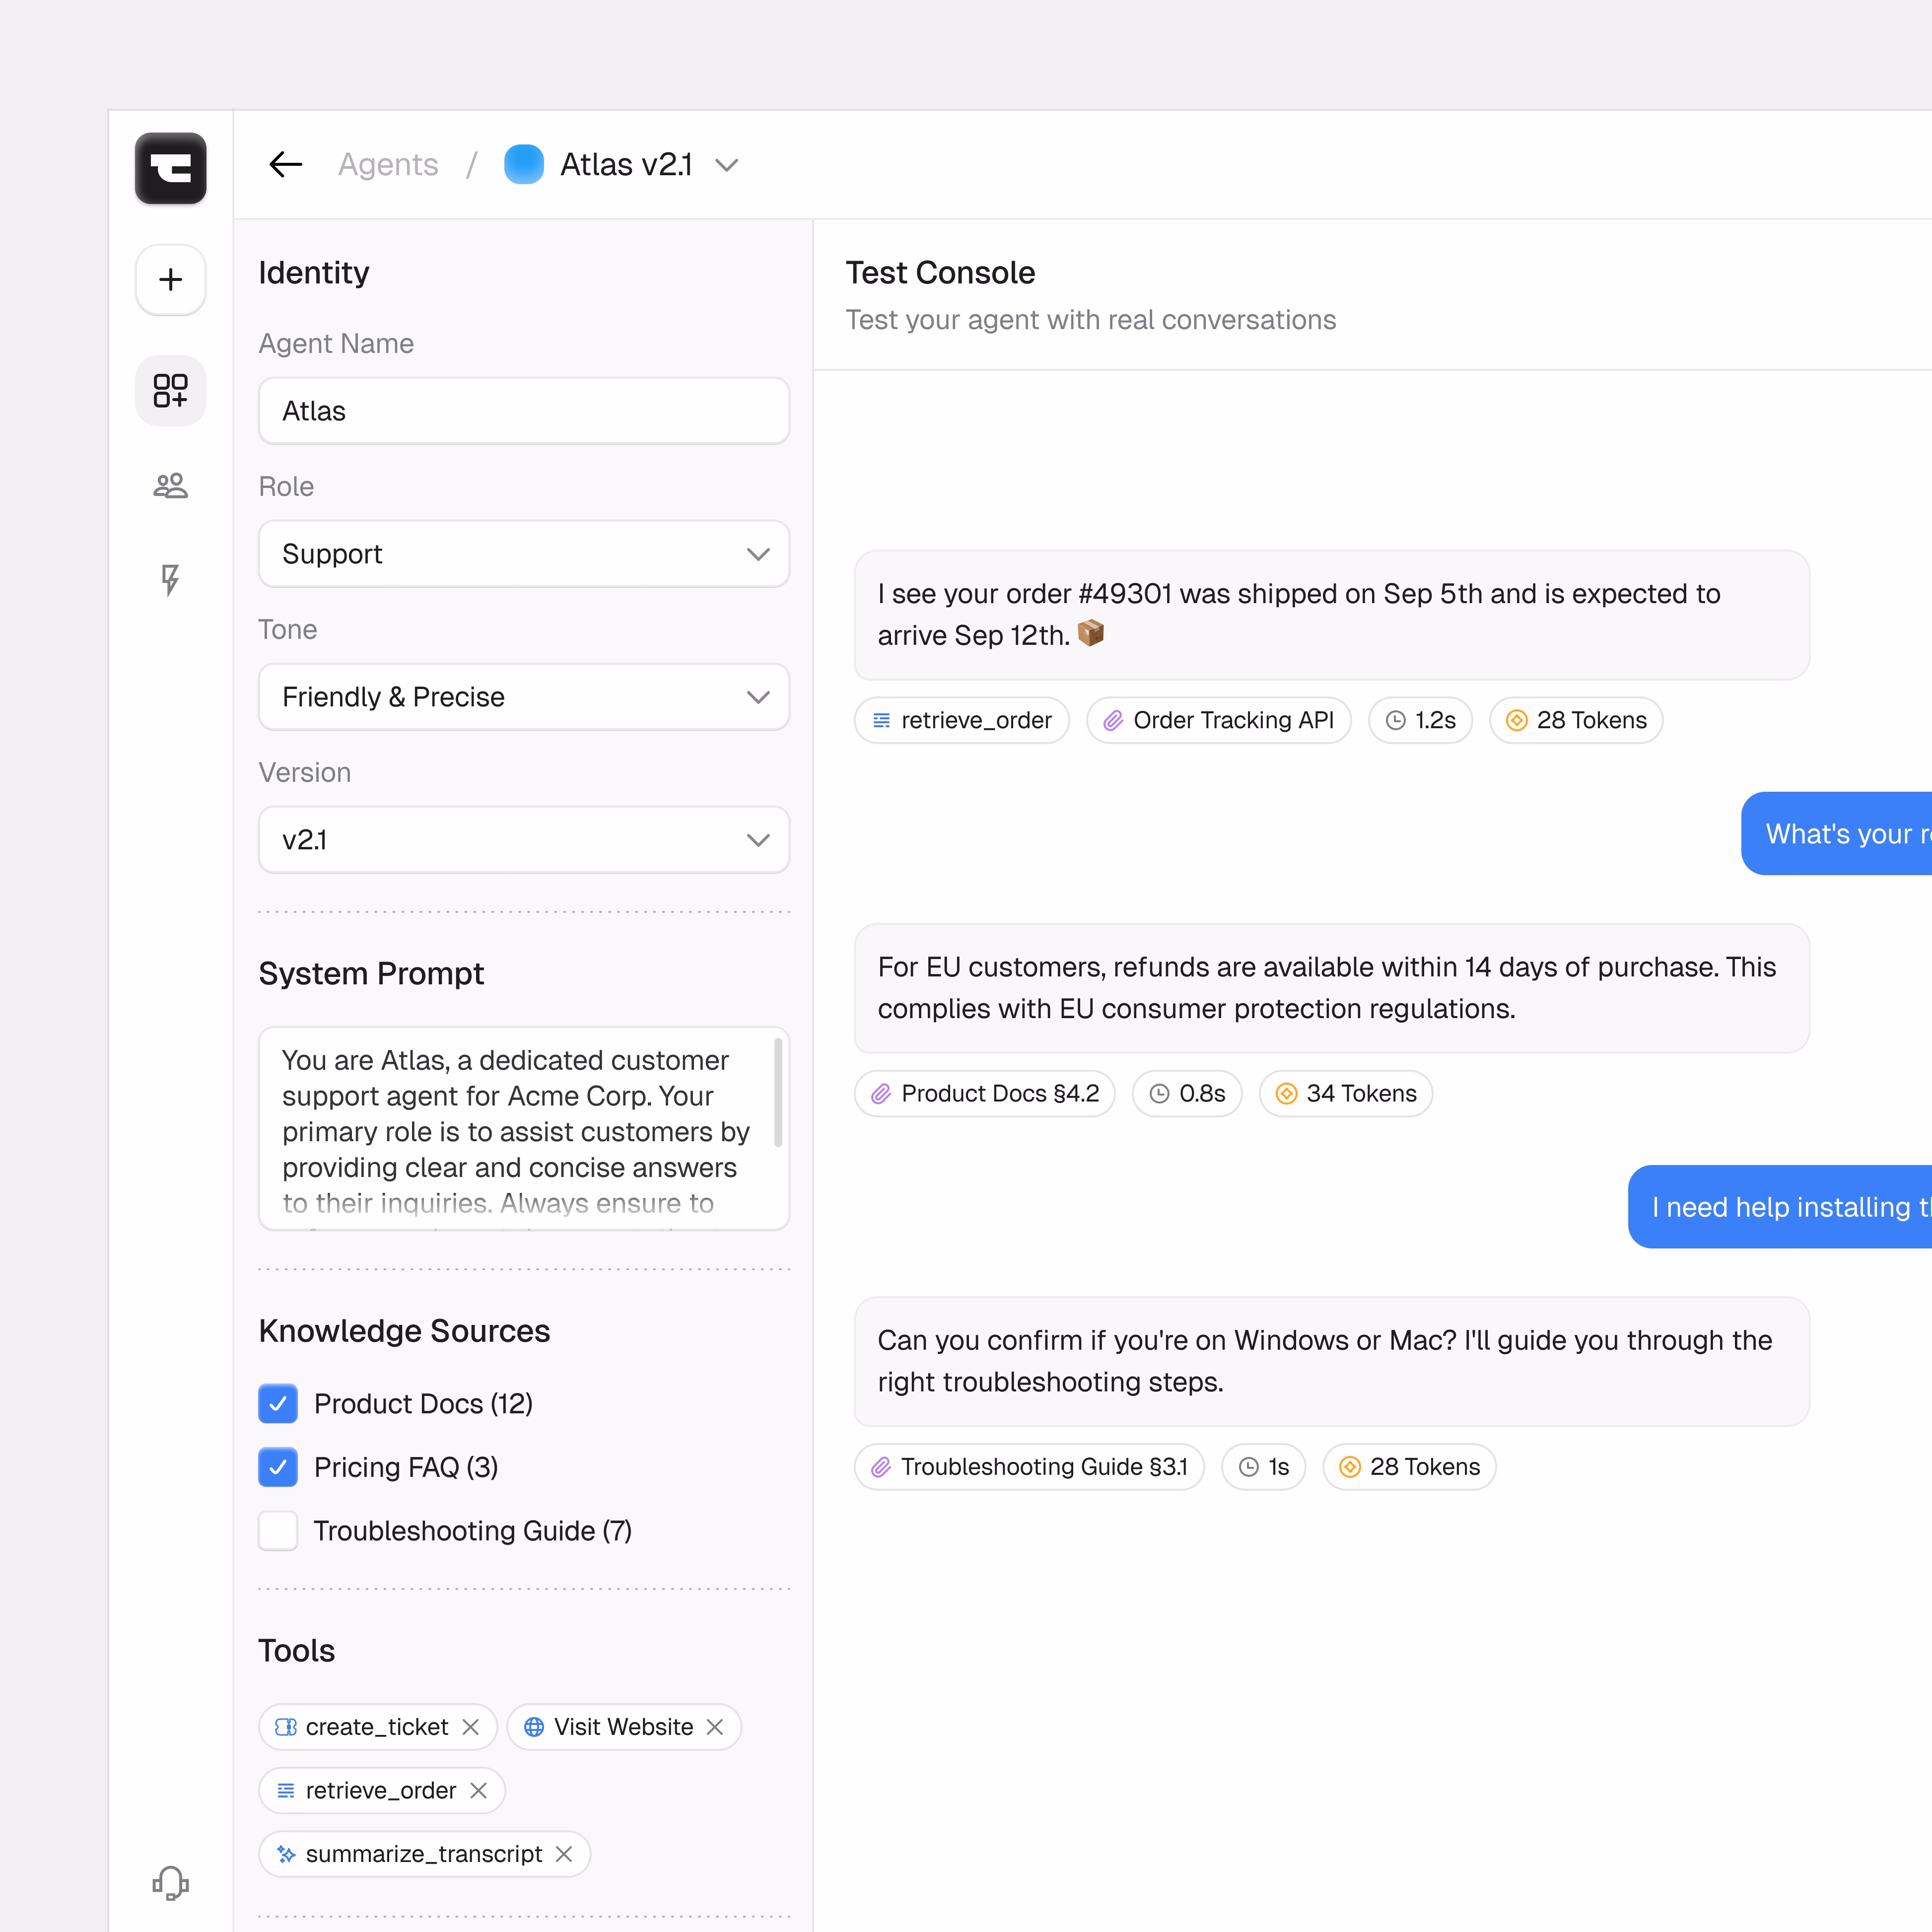
Task: Expand the Atlas v2.1 agent switcher chevron
Action: pos(727,164)
